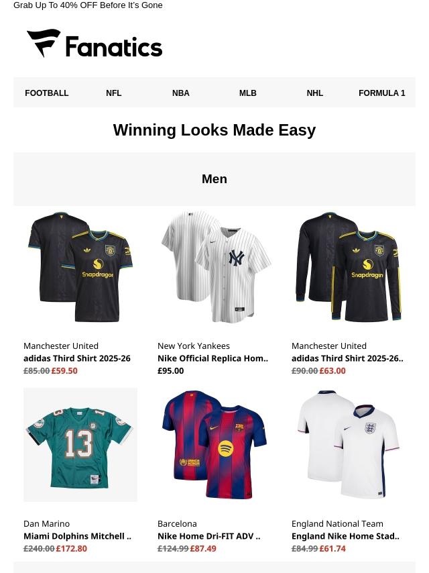This screenshot has width=429, height=573.
Task: Open the NHL navigation link
Action: [x=315, y=93]
